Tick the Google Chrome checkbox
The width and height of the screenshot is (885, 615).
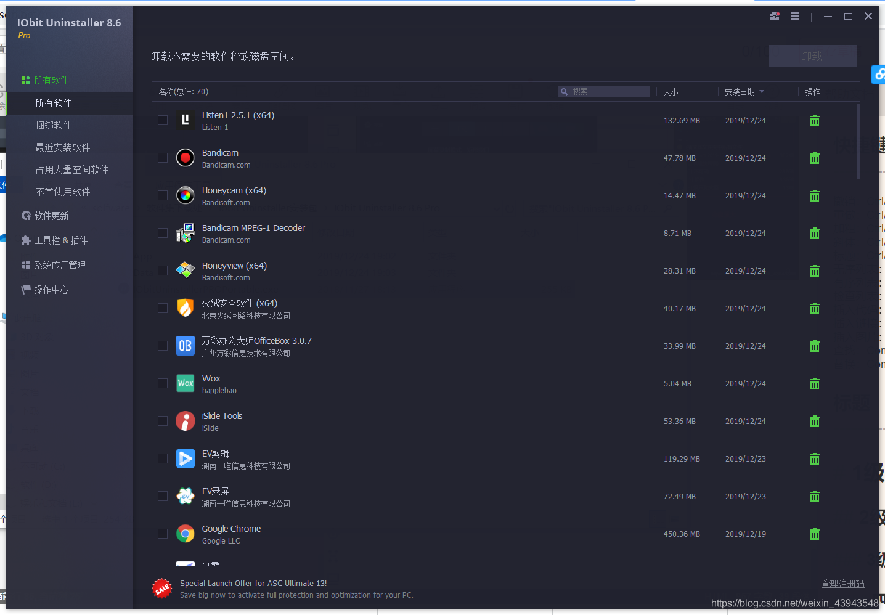(x=163, y=534)
